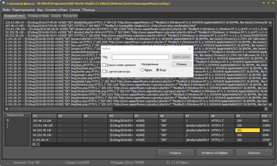This screenshot has width=277, height=166.
Task: Select the Вниз direction radio button
Action: click(x=158, y=70)
